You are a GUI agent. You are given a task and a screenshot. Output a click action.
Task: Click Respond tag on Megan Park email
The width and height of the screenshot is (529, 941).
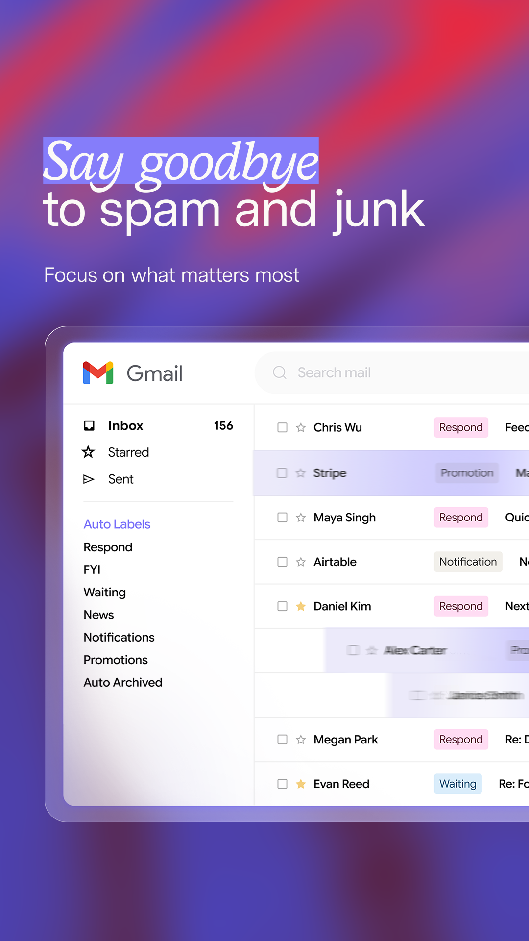point(461,740)
